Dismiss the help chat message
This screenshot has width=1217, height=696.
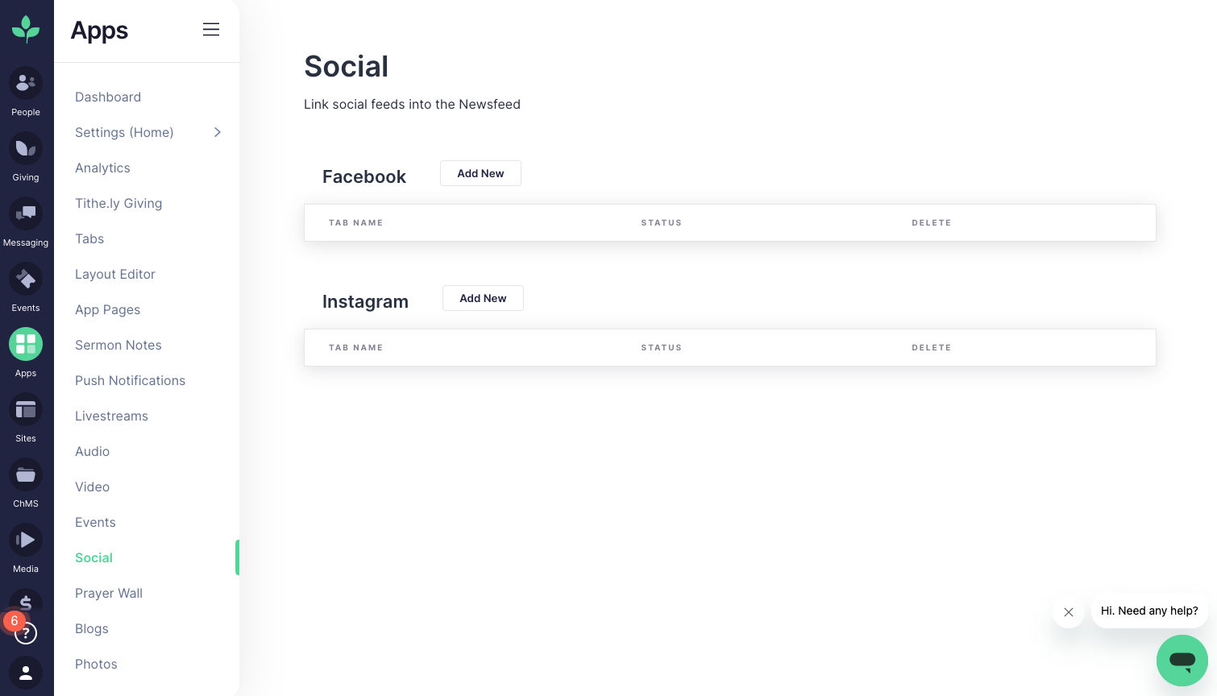click(1069, 612)
